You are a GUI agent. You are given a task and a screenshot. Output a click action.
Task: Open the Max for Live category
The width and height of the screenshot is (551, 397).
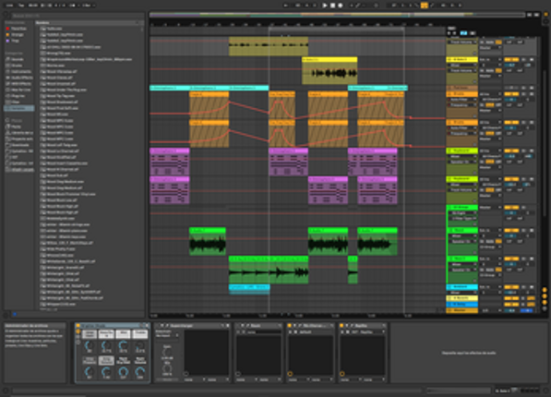coord(18,90)
